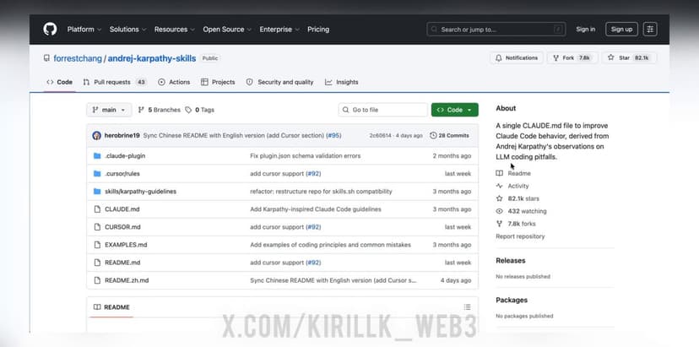The width and height of the screenshot is (699, 347).
Task: Open the Pull requests tab
Action: tap(115, 82)
